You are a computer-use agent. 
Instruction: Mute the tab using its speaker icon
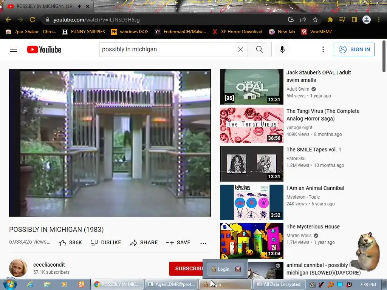(x=79, y=6)
